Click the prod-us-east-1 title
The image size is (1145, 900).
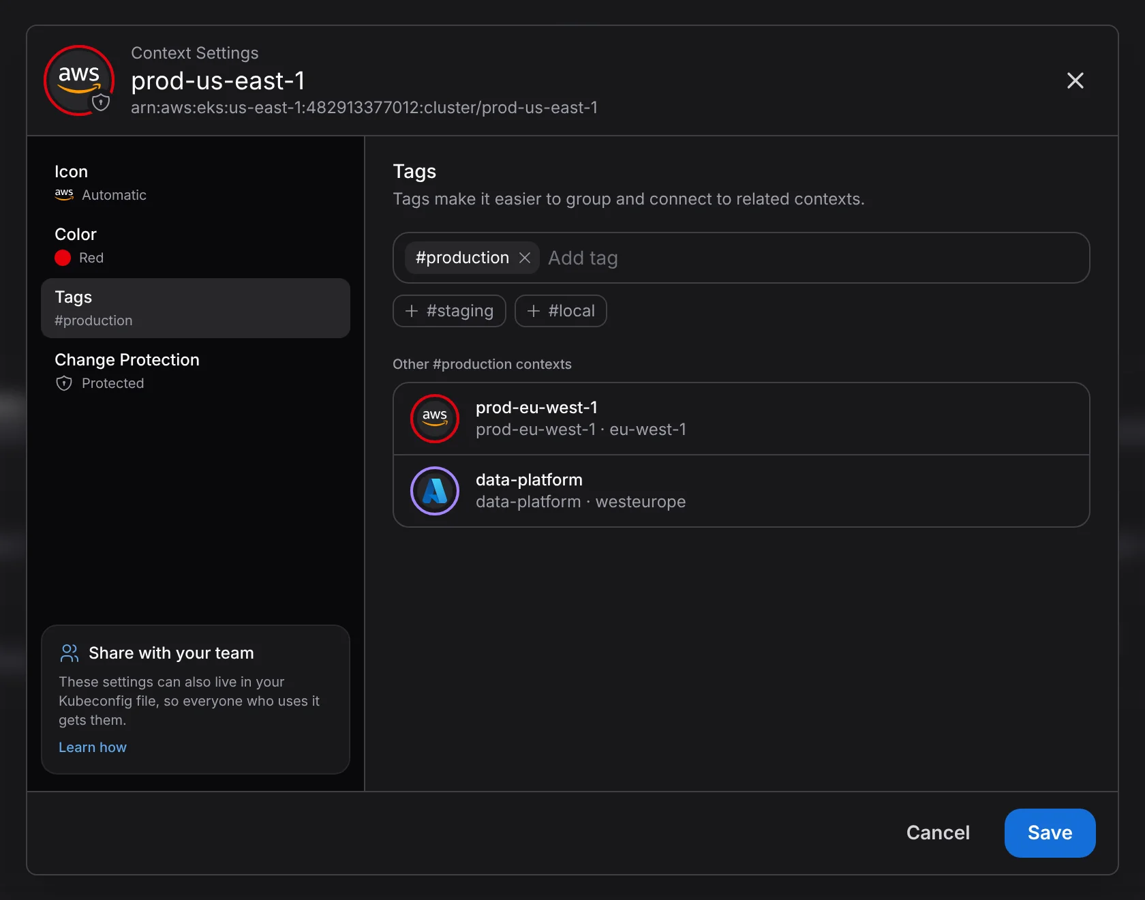click(x=218, y=80)
